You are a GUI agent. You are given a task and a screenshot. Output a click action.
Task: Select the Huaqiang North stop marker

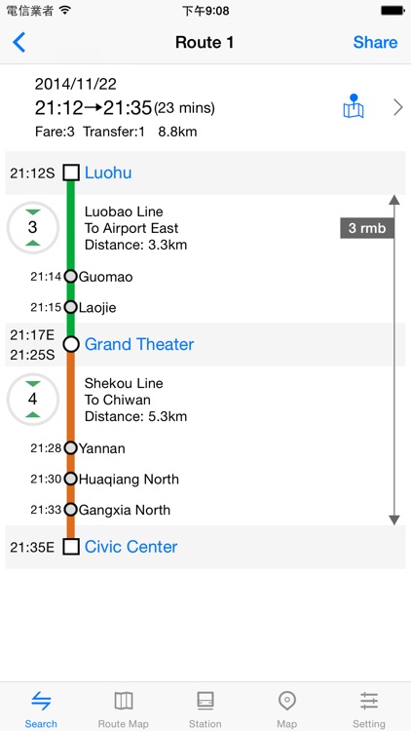pyautogui.click(x=70, y=479)
